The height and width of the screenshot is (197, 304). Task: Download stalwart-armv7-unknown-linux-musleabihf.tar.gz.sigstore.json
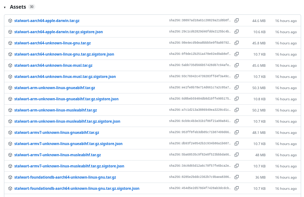point(69,166)
